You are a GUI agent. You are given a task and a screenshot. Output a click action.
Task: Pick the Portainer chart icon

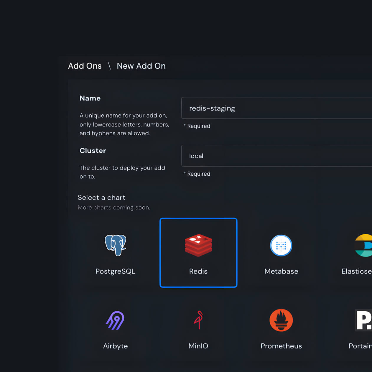tap(363, 320)
